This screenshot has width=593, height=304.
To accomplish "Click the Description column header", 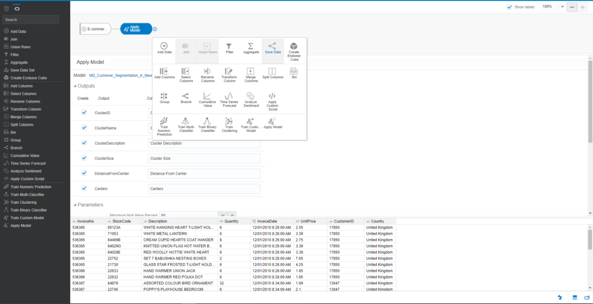I will click(x=180, y=221).
